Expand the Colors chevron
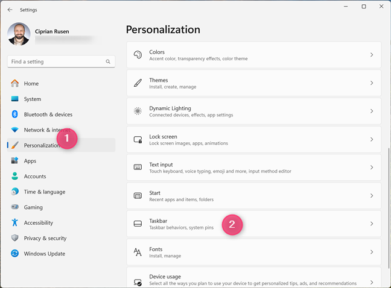The width and height of the screenshot is (391, 288). coord(372,55)
